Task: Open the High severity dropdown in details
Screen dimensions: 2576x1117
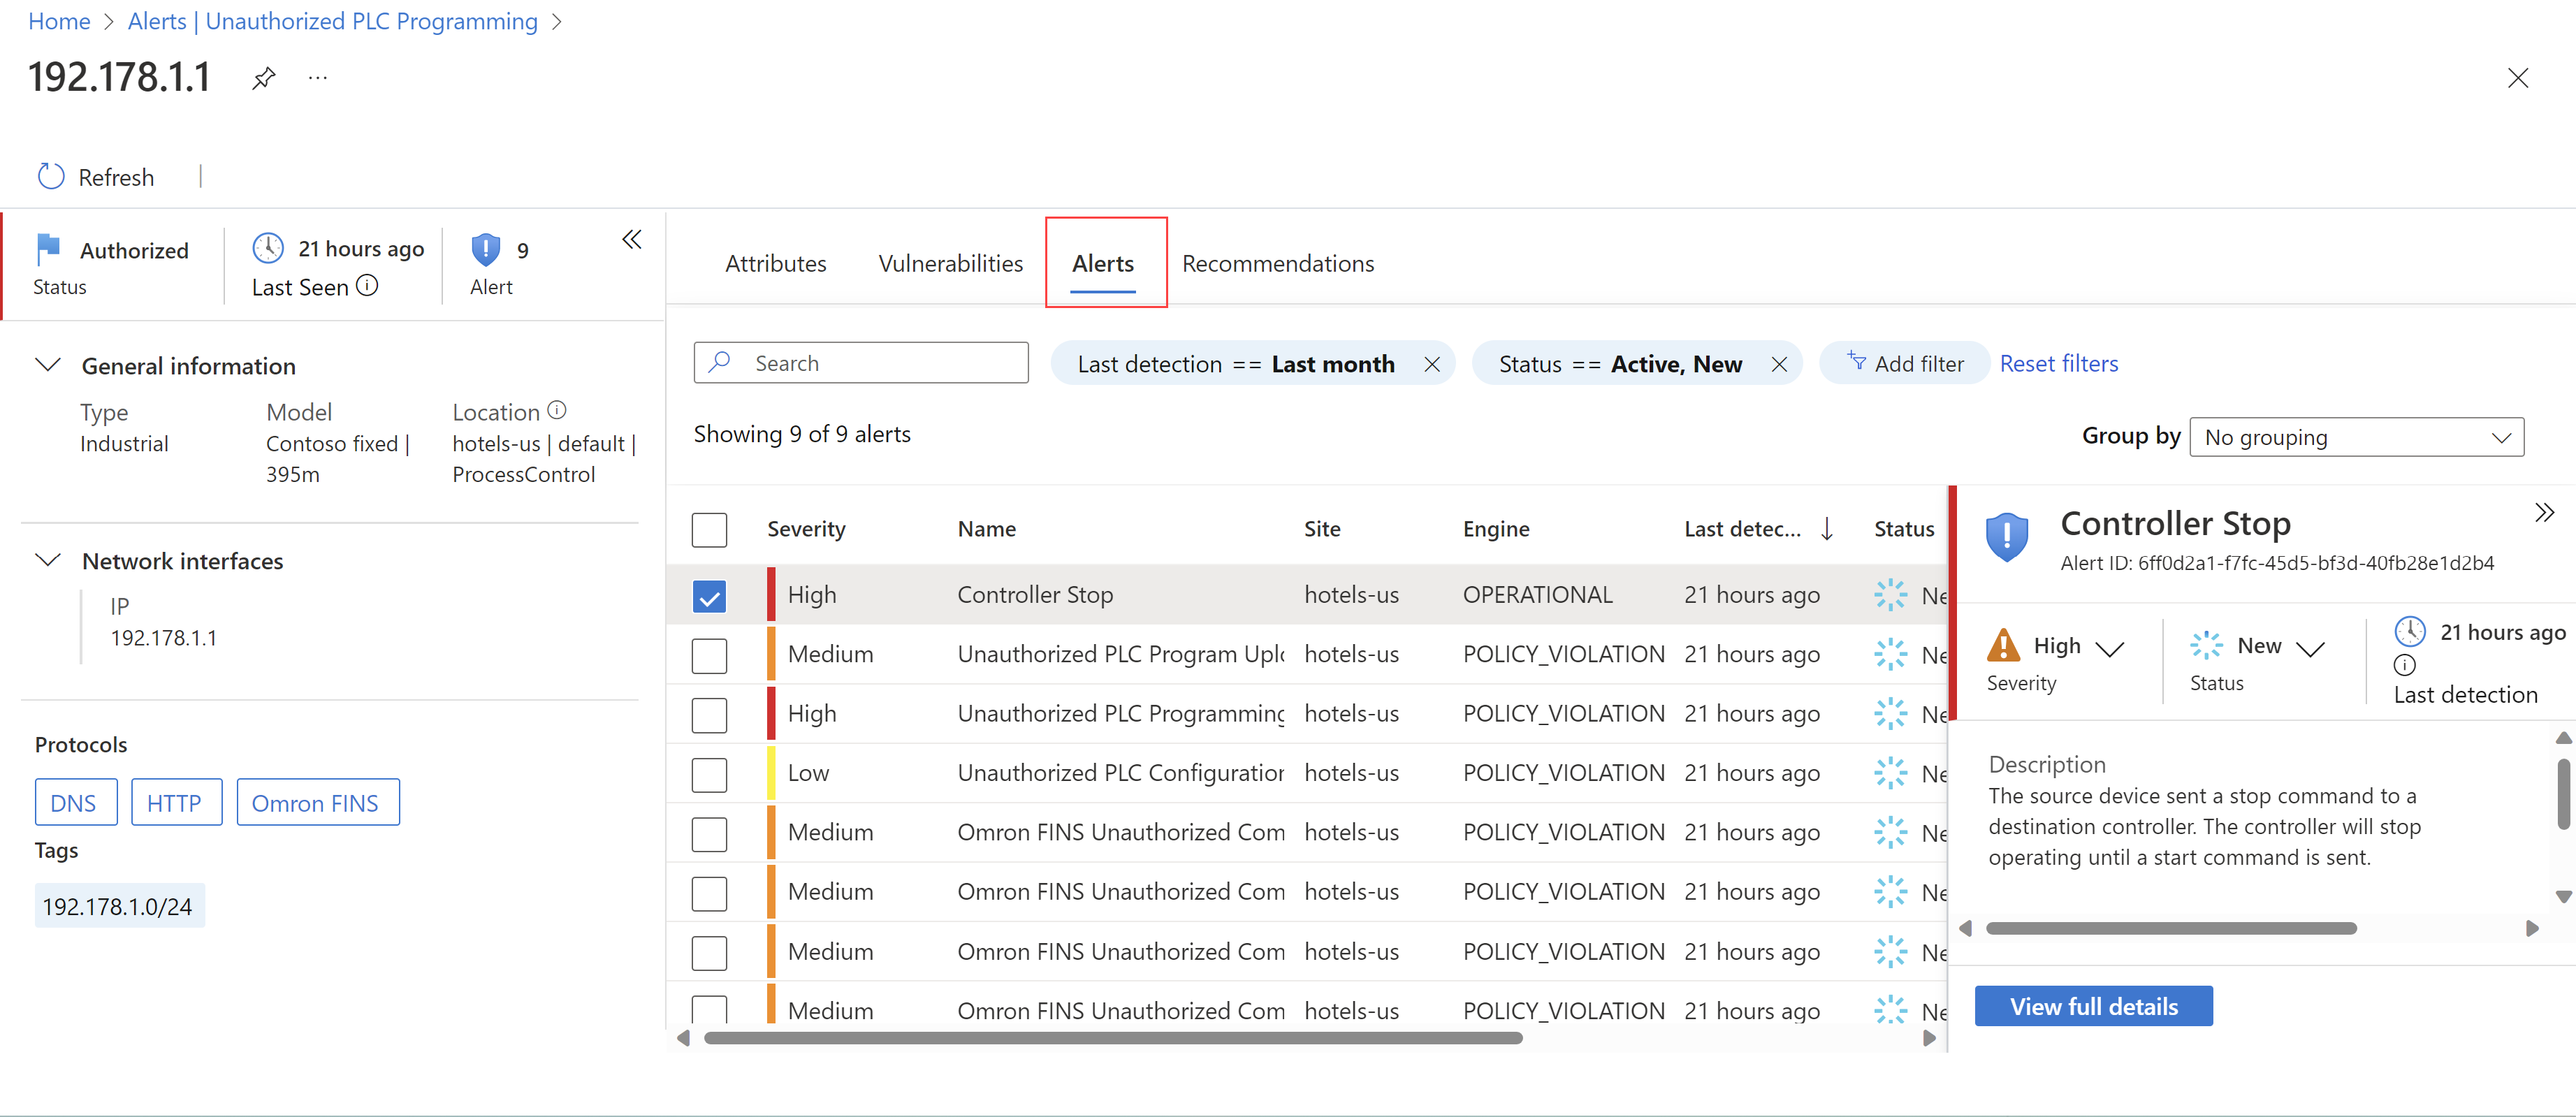Action: (x=2109, y=648)
